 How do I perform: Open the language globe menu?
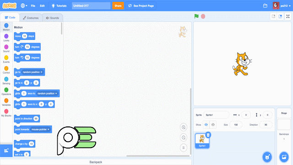[x=24, y=5]
